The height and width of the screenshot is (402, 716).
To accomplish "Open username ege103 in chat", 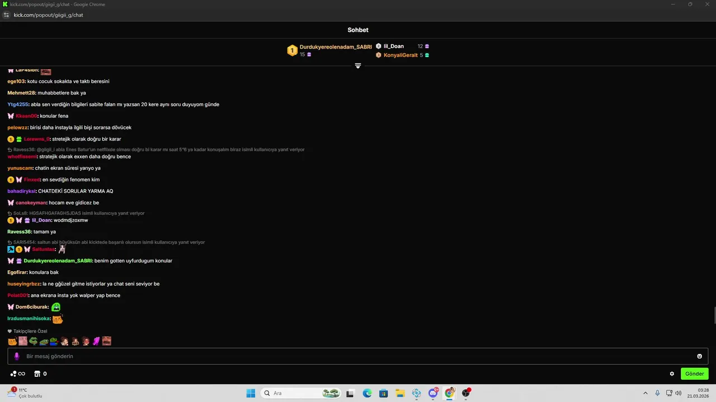I will pyautogui.click(x=16, y=82).
